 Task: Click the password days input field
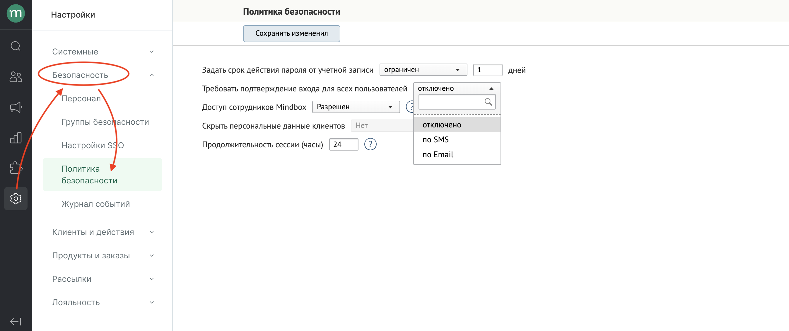click(x=487, y=70)
